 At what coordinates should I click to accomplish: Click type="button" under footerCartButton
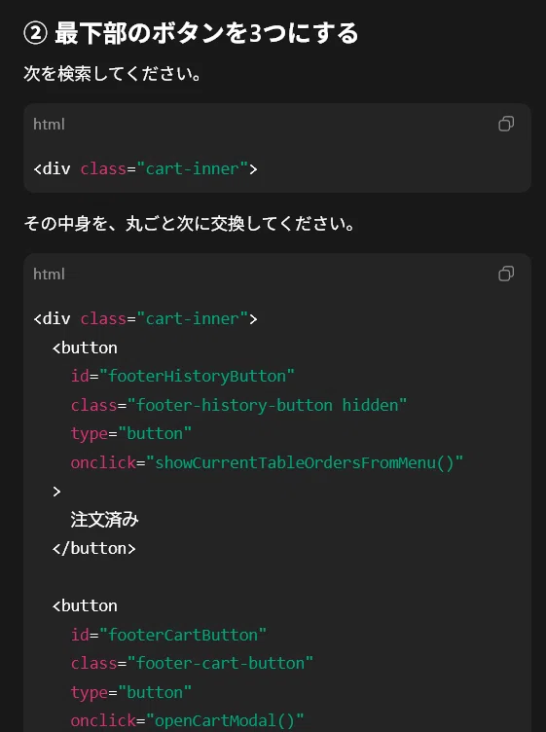(x=131, y=692)
